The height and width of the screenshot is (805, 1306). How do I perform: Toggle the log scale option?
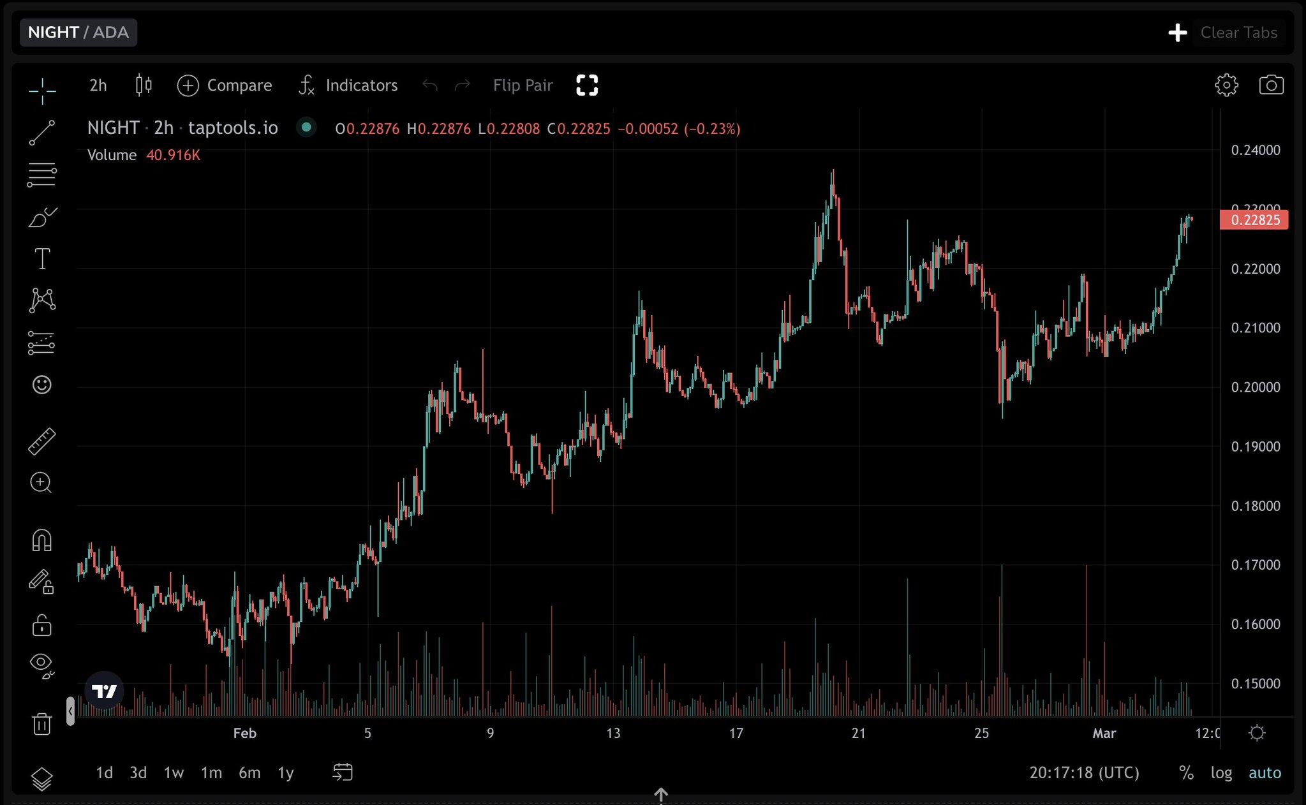[x=1221, y=773]
